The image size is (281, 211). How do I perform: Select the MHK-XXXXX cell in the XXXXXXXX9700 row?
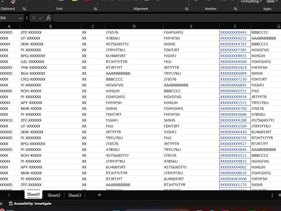(50, 109)
